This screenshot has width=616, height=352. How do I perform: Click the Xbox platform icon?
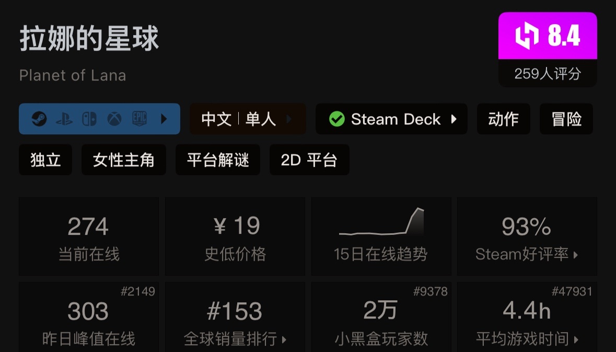point(114,119)
